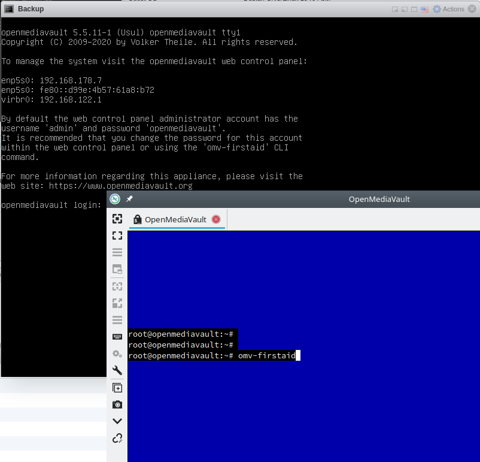
Task: Click the US flag keyboard layout icon
Action: (424, 10)
